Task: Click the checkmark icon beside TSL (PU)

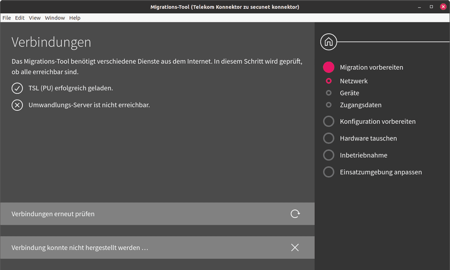Action: 17,88
